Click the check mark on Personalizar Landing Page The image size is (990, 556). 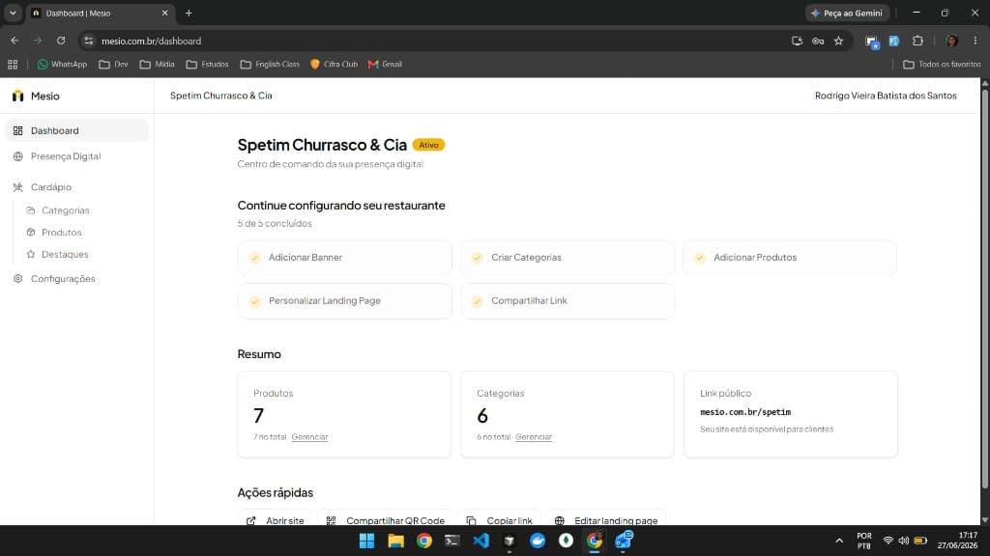point(254,301)
